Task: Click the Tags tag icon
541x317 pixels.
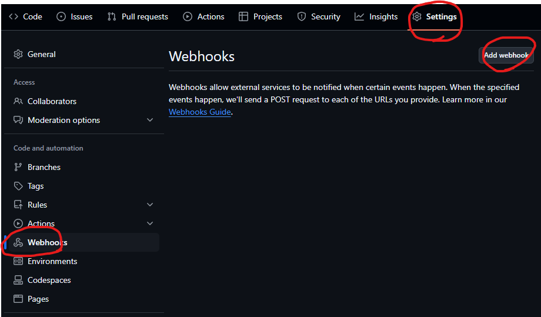Action: tap(18, 186)
